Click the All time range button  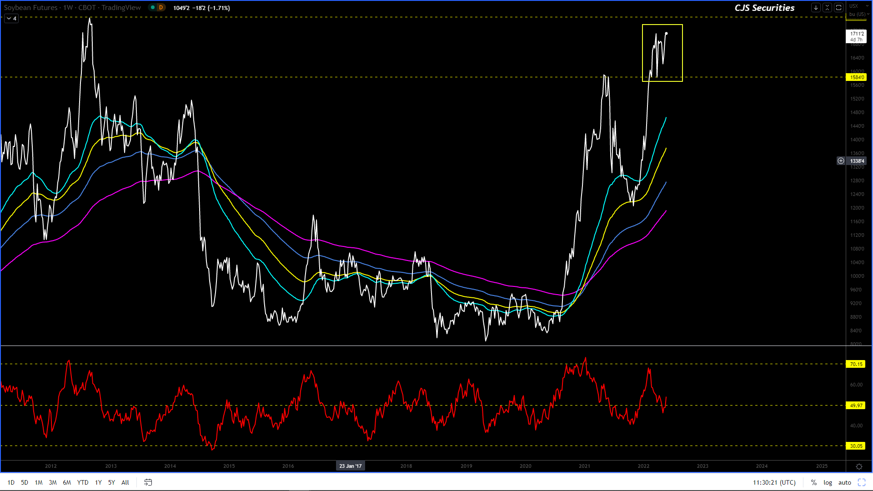click(125, 482)
